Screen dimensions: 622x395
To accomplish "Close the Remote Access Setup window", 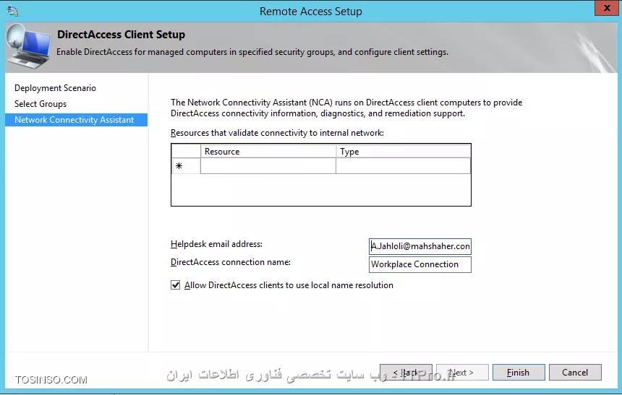I will (x=607, y=8).
